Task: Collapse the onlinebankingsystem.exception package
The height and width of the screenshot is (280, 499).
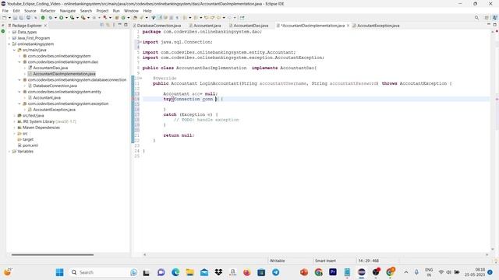Action: [19, 103]
